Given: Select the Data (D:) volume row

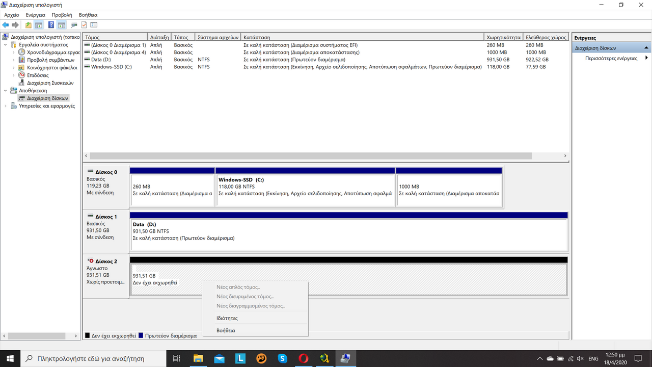Looking at the screenshot, I should [x=325, y=60].
